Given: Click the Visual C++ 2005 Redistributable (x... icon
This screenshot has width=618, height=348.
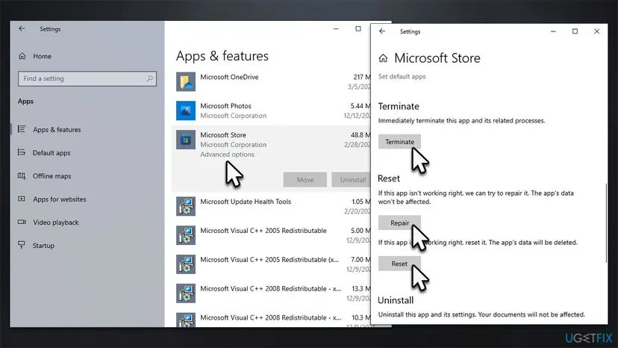Looking at the screenshot, I should coord(186,264).
